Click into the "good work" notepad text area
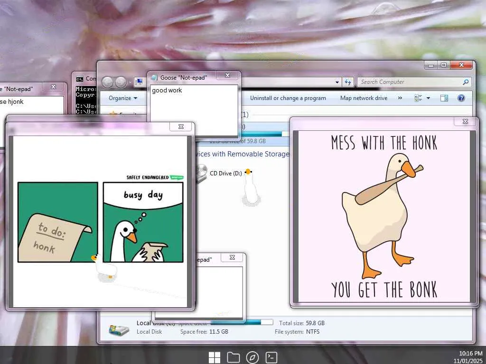 coord(194,110)
